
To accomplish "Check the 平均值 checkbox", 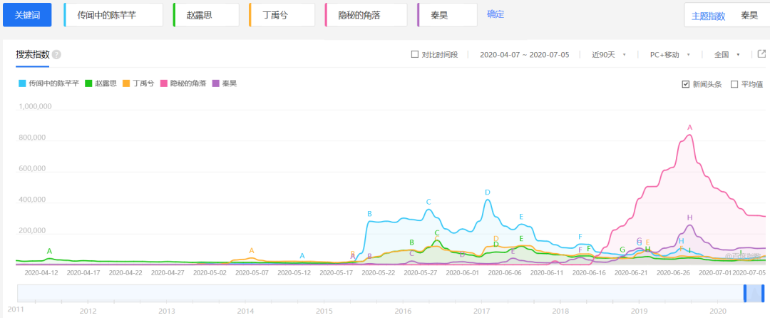I will click(x=734, y=84).
